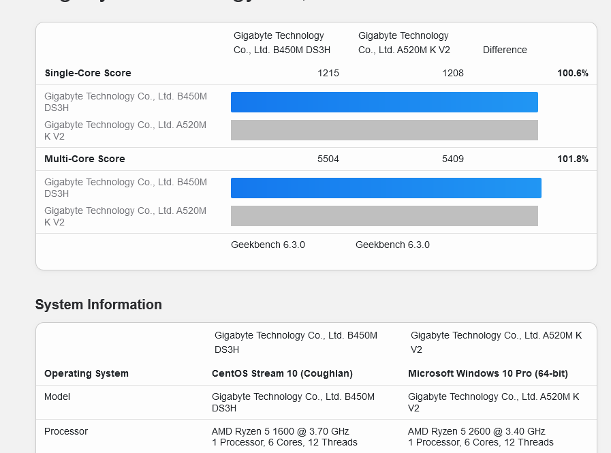Click CentOS Stream 10 (Coughlan) cell
The width and height of the screenshot is (611, 453).
click(282, 373)
